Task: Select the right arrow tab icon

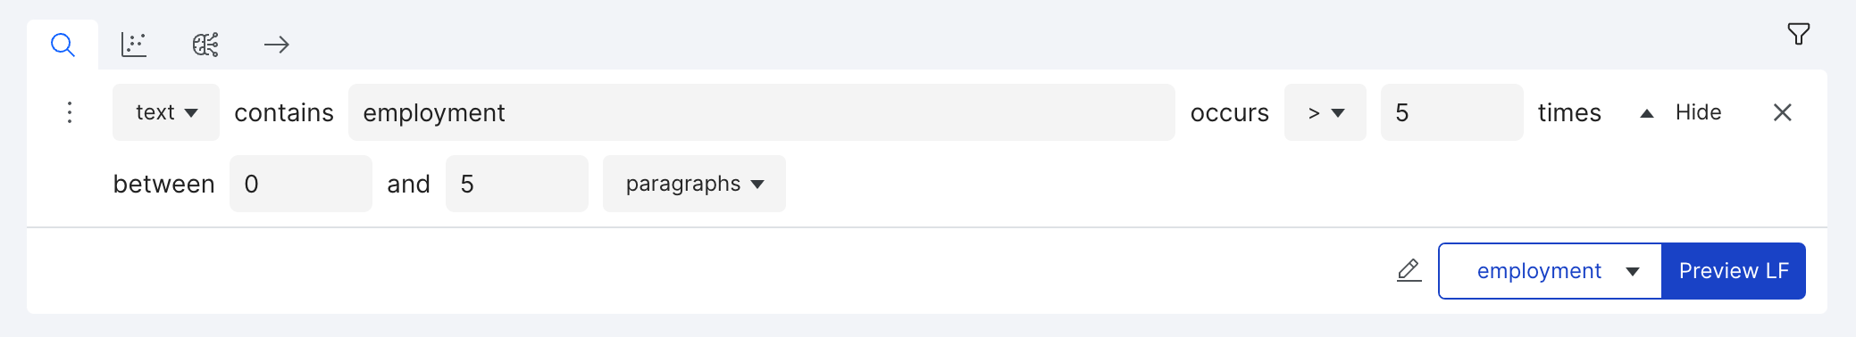Action: click(x=277, y=45)
